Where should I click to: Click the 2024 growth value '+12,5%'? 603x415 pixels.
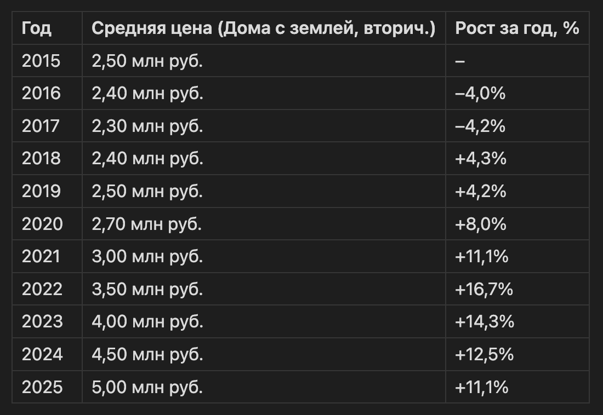pyautogui.click(x=484, y=355)
